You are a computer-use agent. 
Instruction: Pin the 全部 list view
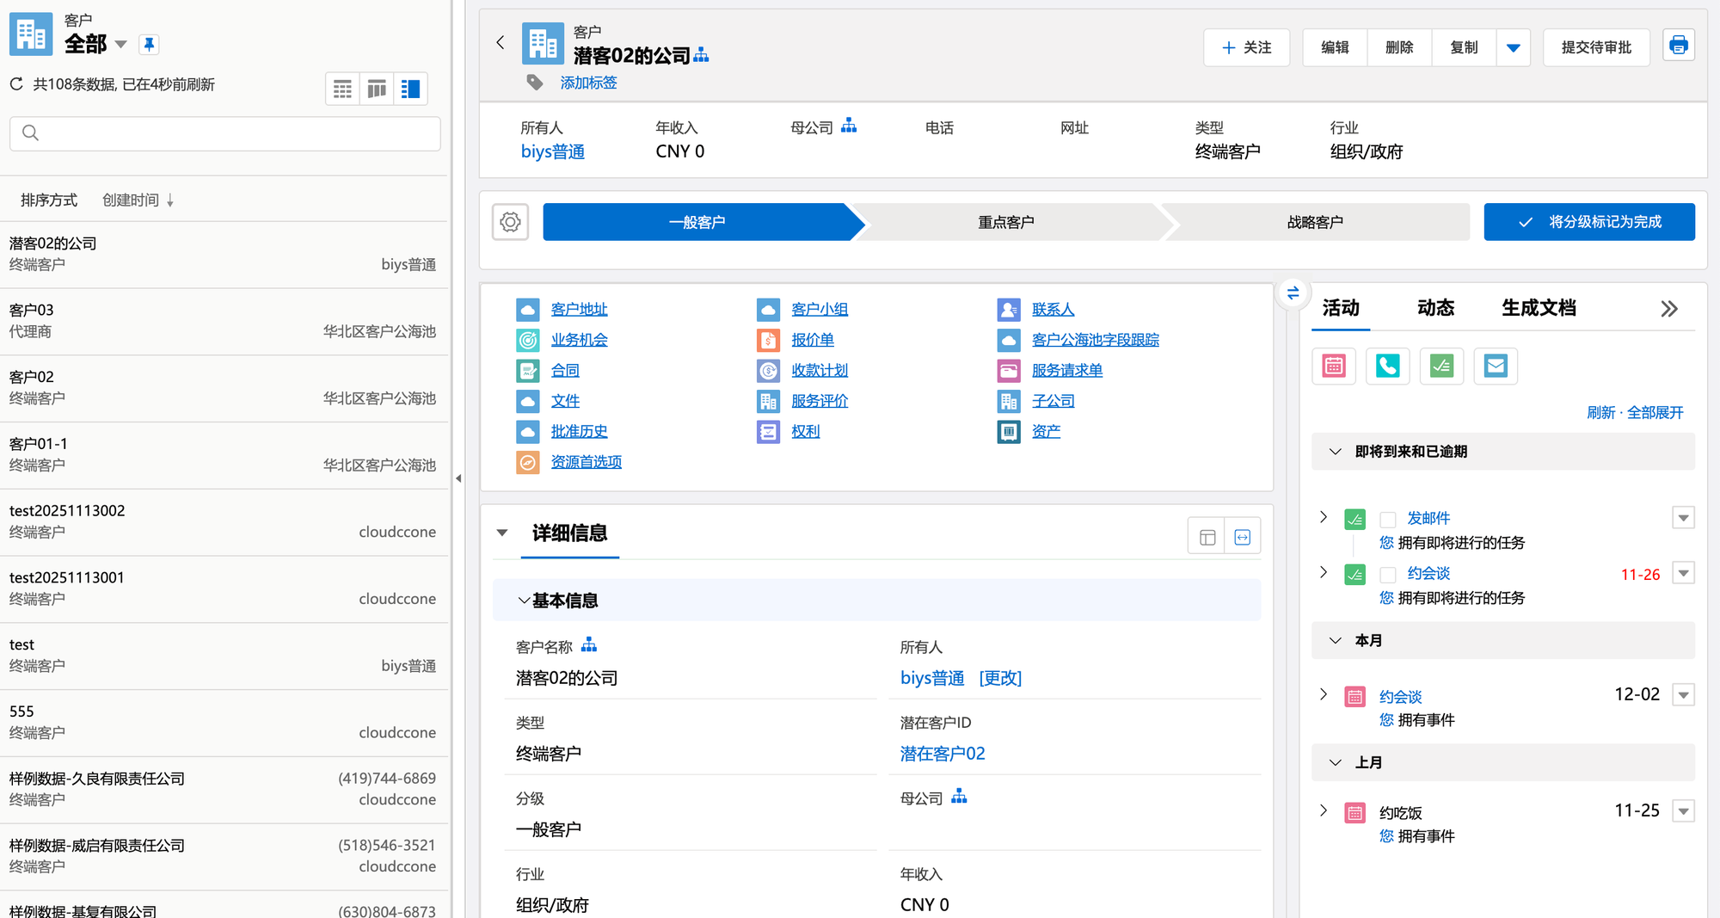[x=149, y=44]
